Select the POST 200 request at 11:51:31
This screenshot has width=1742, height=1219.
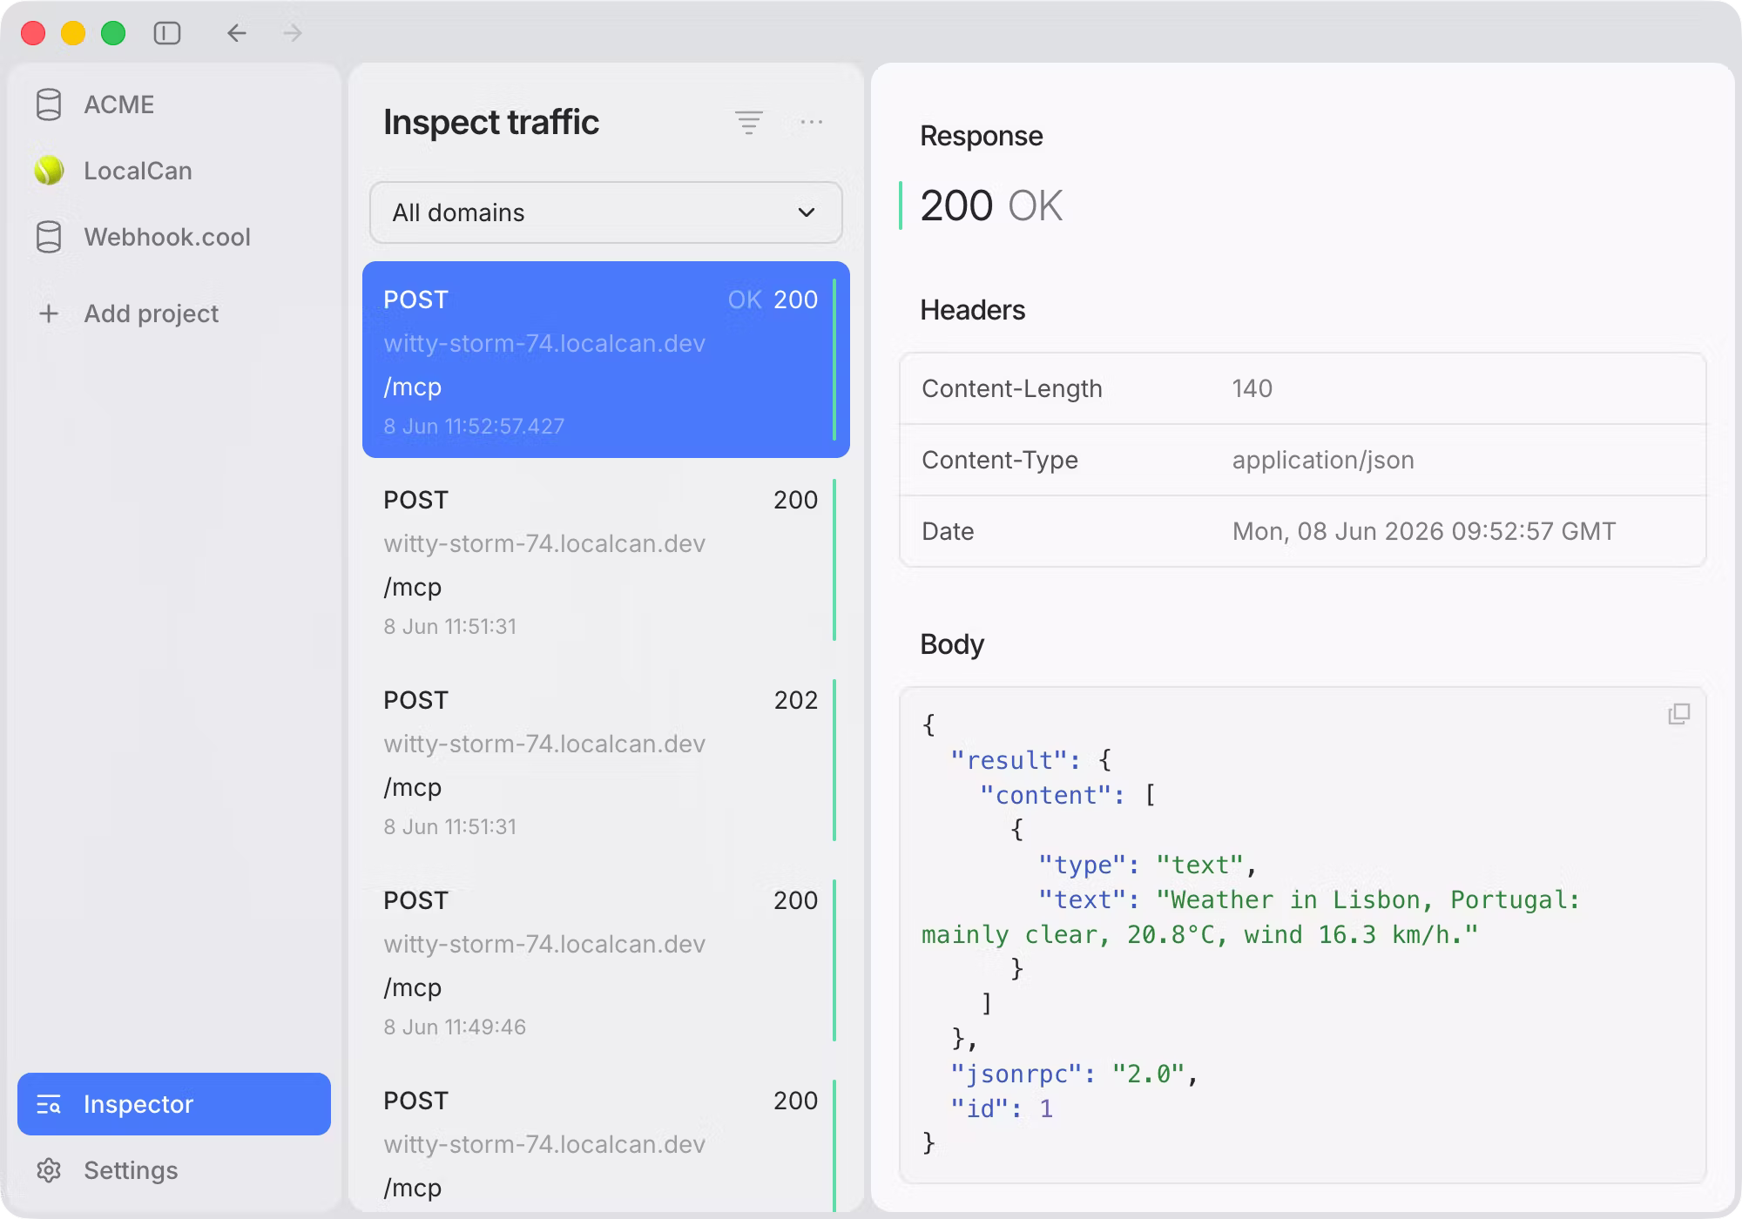pos(605,561)
